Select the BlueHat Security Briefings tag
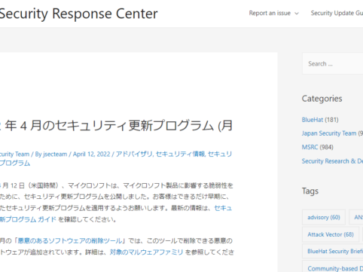Image resolution: width=363 pixels, height=272 pixels. [x=333, y=251]
